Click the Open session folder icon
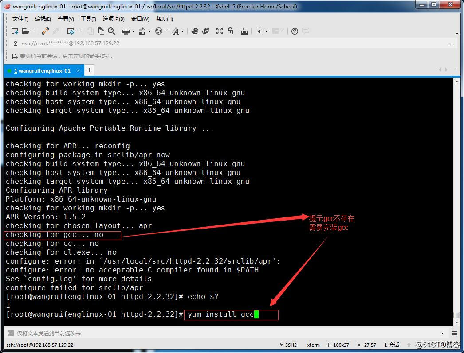The width and height of the screenshot is (464, 353). (26, 31)
